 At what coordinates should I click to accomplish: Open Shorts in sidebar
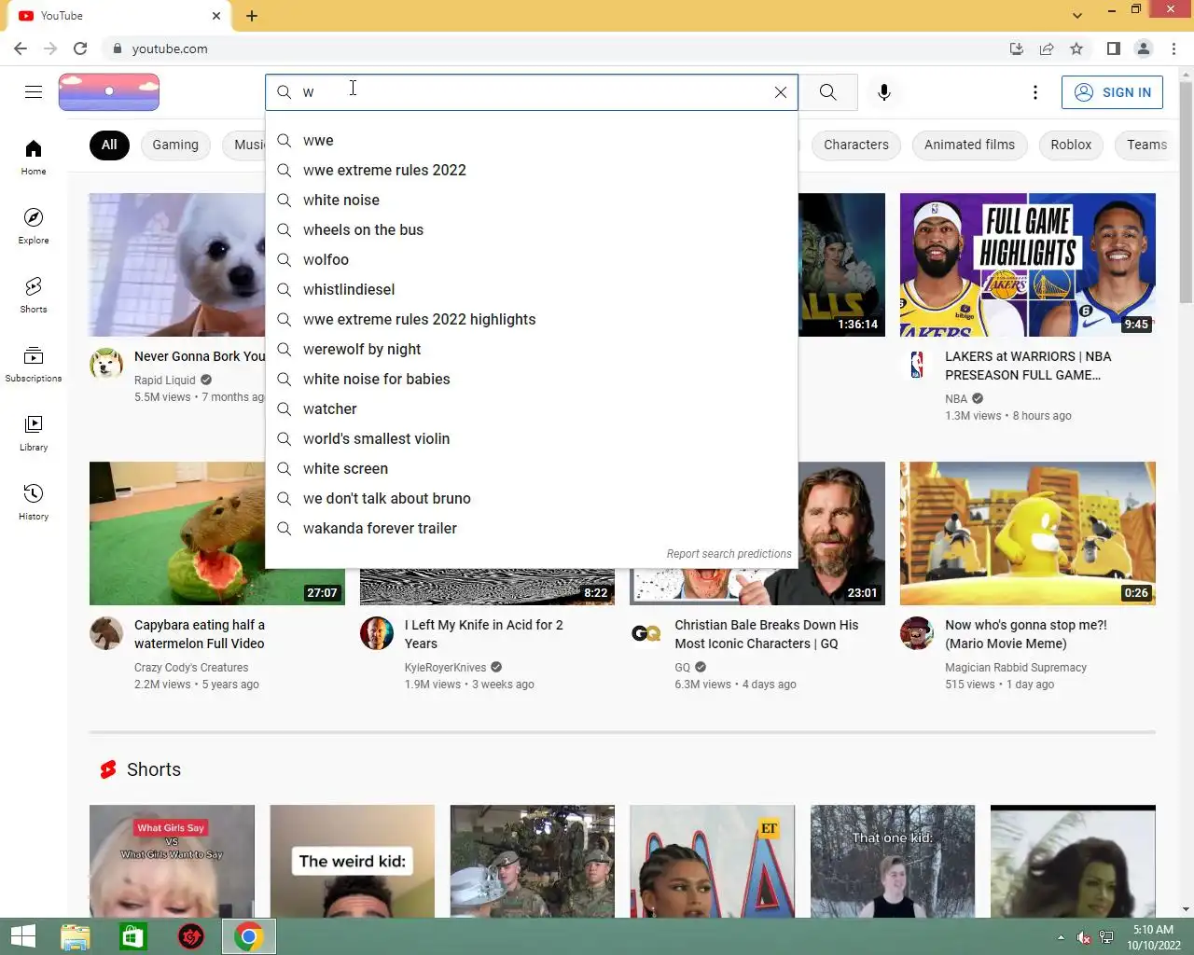click(x=34, y=295)
